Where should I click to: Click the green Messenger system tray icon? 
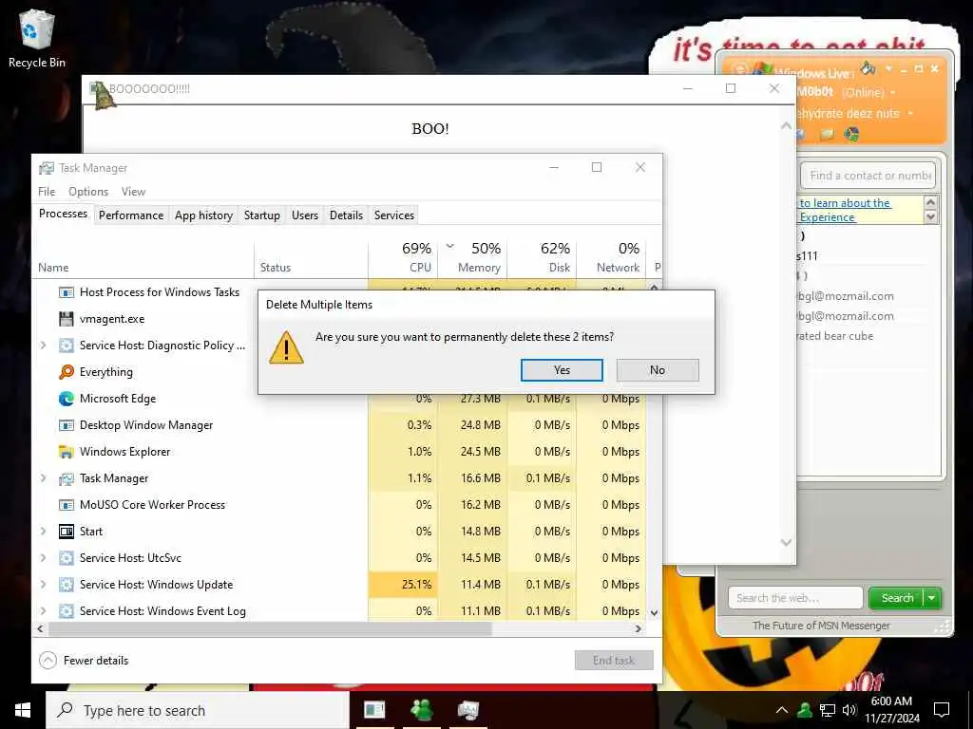[805, 710]
